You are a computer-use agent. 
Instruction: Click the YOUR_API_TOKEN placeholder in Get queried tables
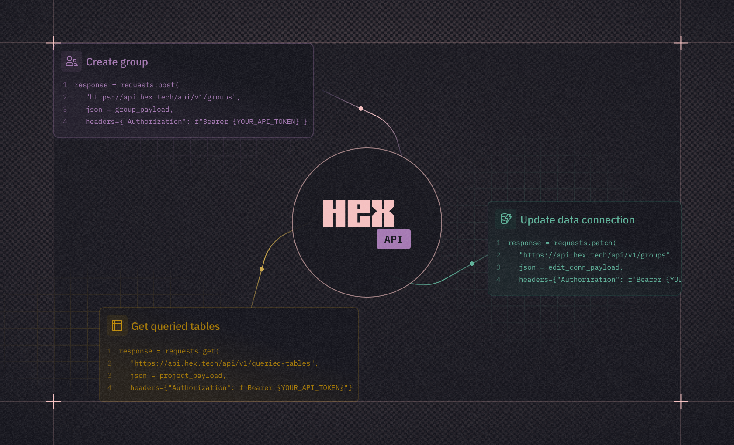pos(311,387)
